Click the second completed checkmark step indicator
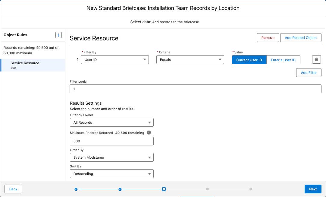 120,189
